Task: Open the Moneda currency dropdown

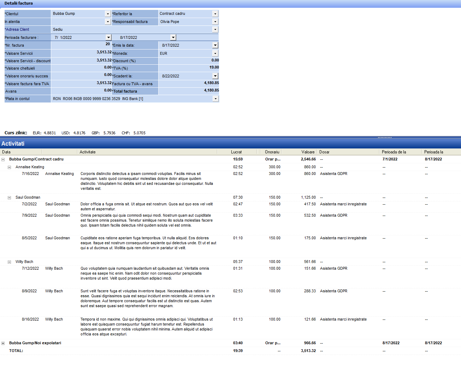Action: coord(215,53)
